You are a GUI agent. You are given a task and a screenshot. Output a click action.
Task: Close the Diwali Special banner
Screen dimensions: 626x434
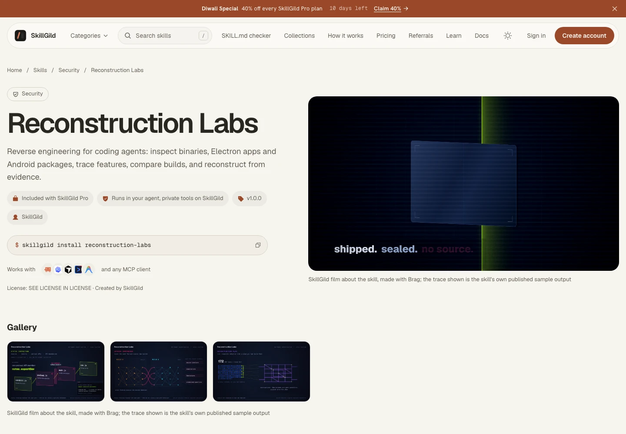(615, 9)
